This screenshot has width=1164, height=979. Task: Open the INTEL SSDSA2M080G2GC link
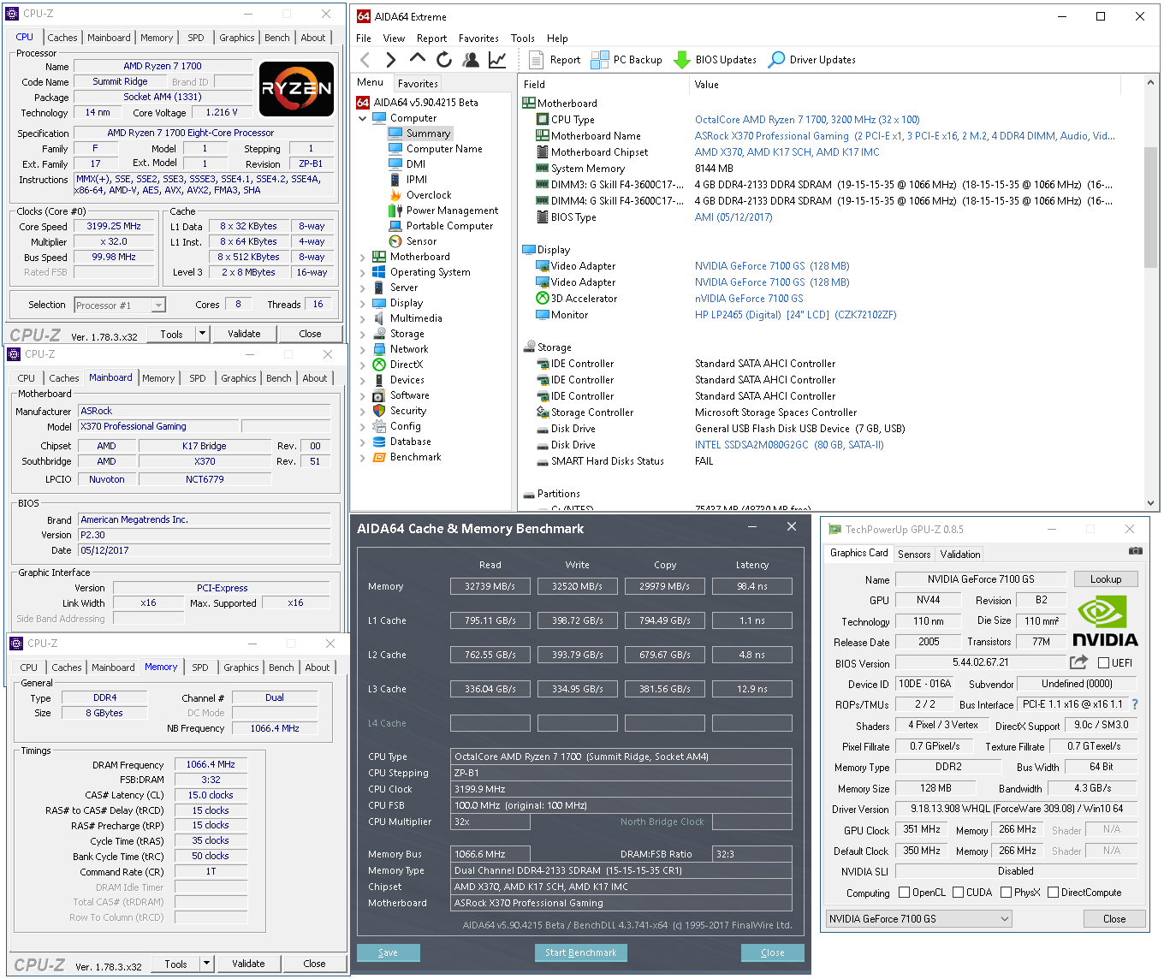[789, 445]
